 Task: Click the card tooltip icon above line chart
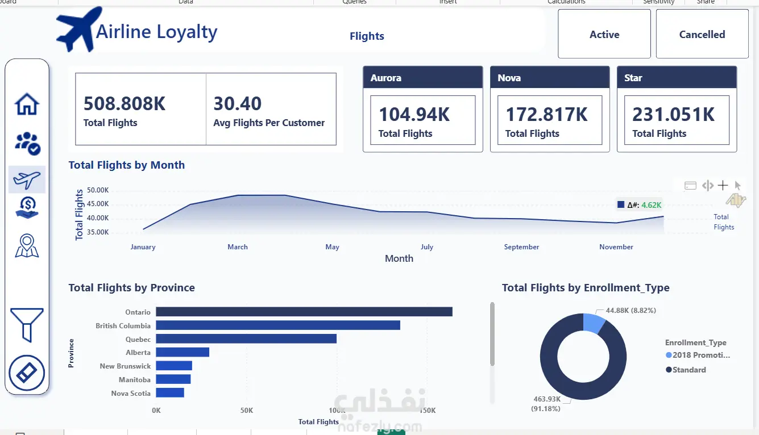(690, 185)
